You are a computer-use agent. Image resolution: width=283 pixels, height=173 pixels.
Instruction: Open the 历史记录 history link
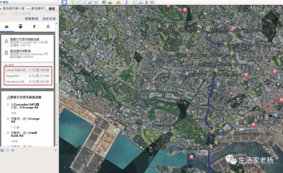49,19
